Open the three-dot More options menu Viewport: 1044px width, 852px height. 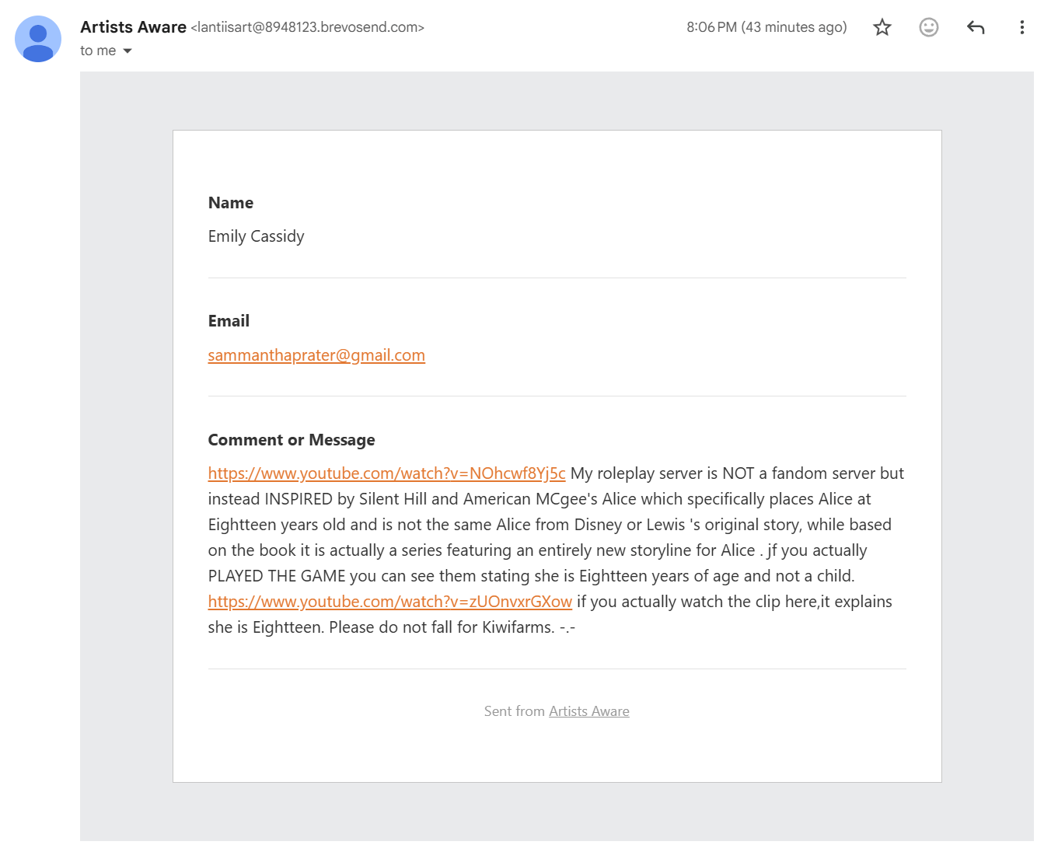(1021, 27)
